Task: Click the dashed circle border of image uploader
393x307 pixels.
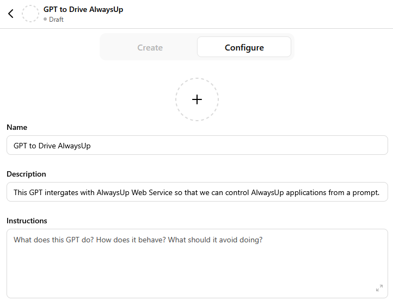Action: (x=197, y=78)
